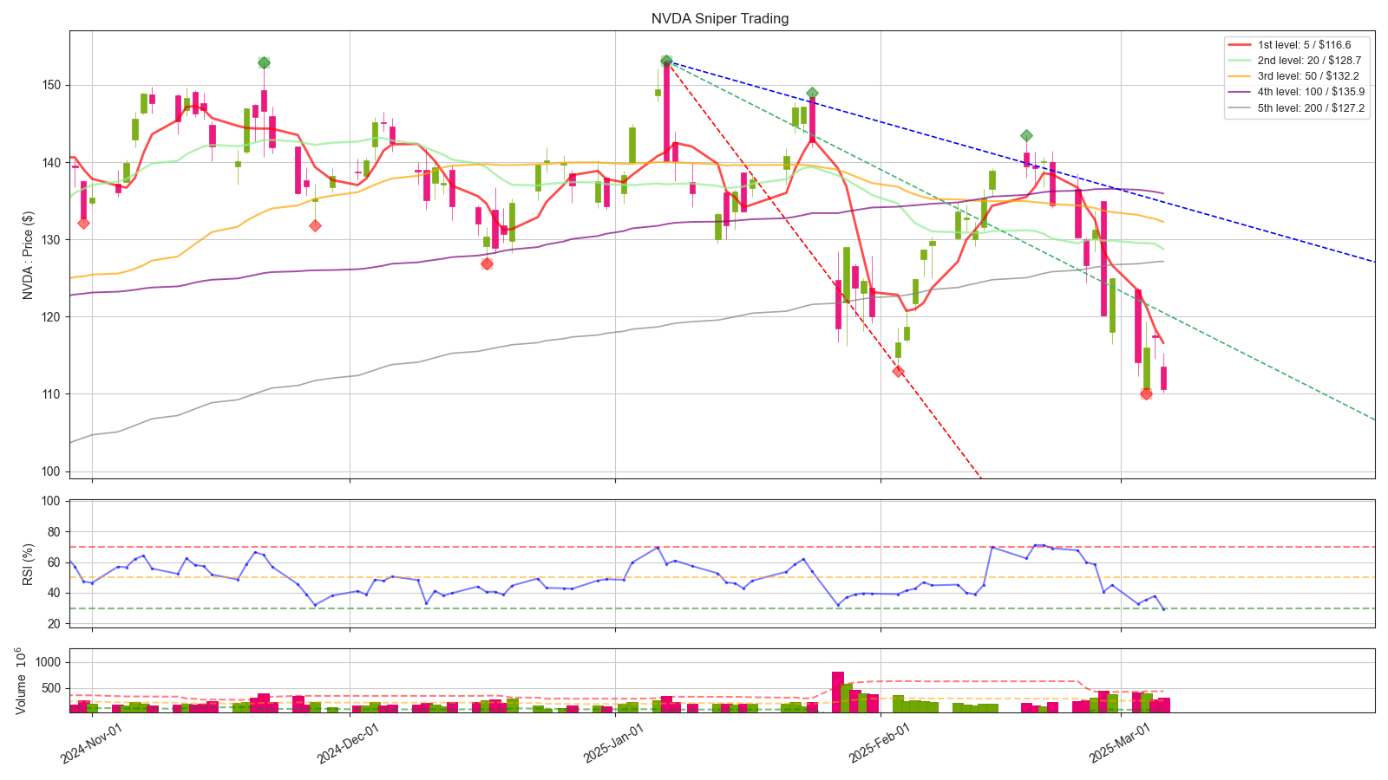Click the Volume axis label
The image size is (1388, 780).
click(23, 680)
